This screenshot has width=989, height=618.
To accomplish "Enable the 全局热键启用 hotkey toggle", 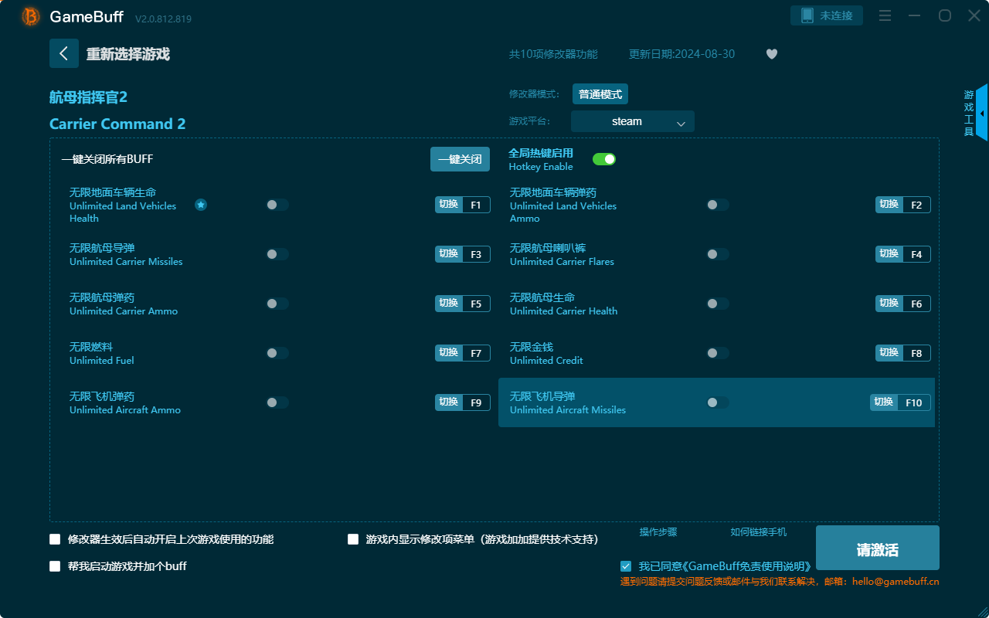I will coord(604,158).
